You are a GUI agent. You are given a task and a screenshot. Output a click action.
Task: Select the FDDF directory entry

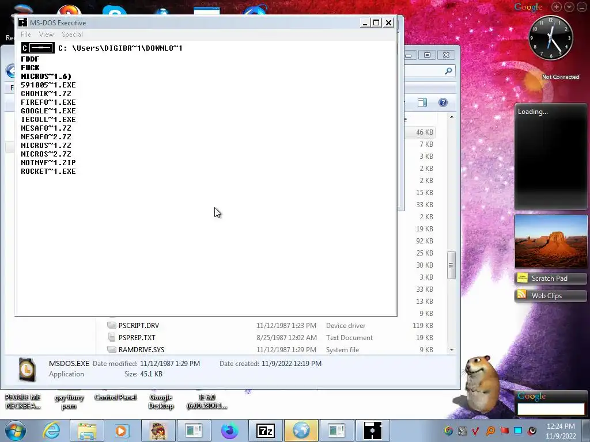[30, 59]
